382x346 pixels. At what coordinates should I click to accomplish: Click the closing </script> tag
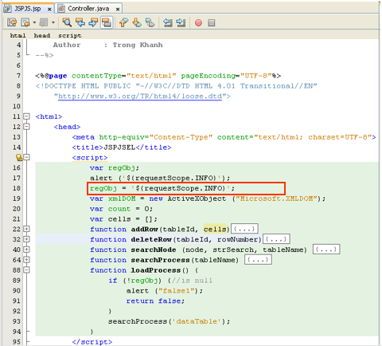[92, 342]
